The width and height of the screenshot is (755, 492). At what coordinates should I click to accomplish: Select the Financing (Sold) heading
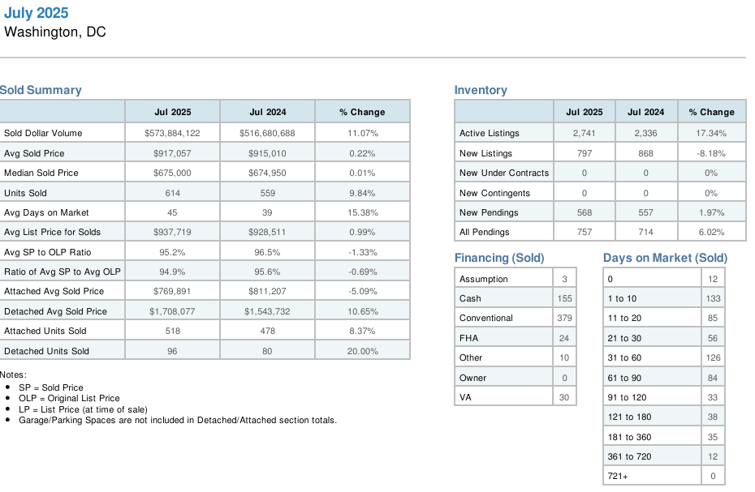[499, 258]
